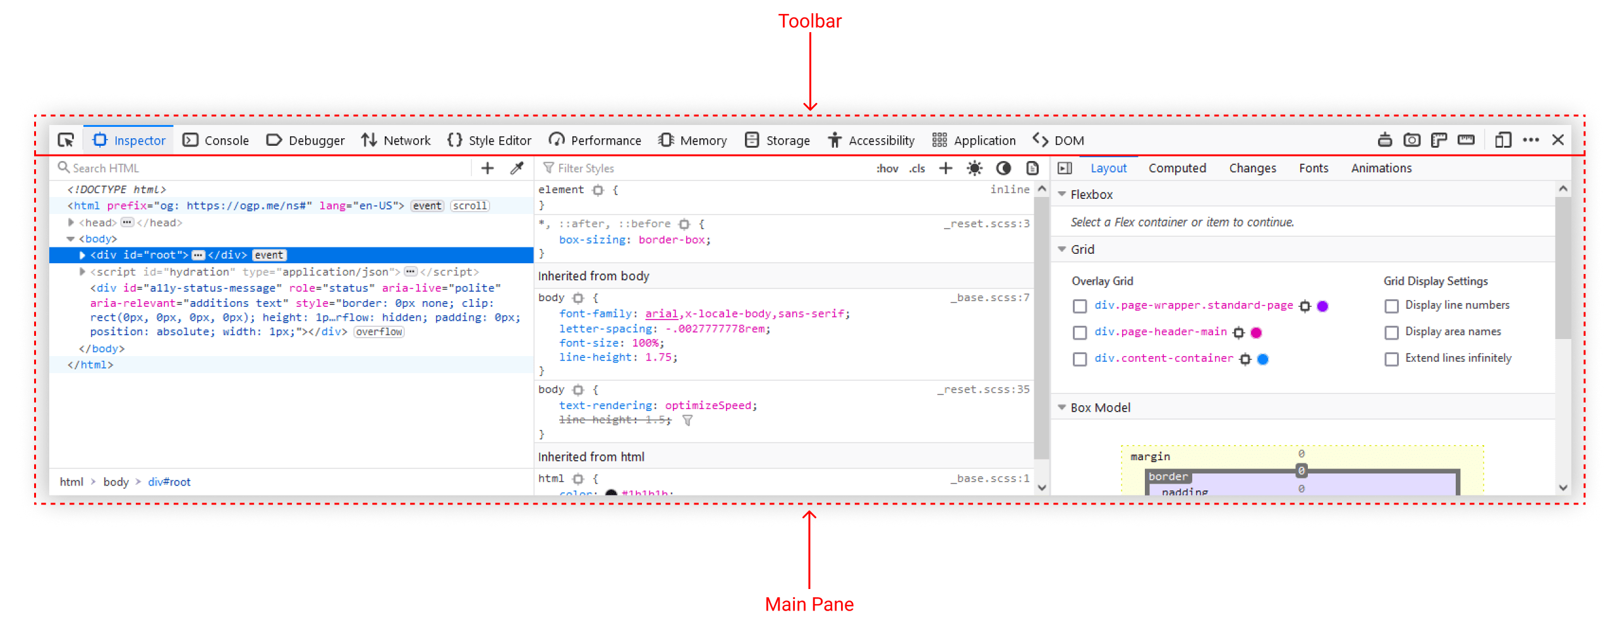
Task: Highlight div.page-wrapper.standard-page node target icon
Action: 1305,306
